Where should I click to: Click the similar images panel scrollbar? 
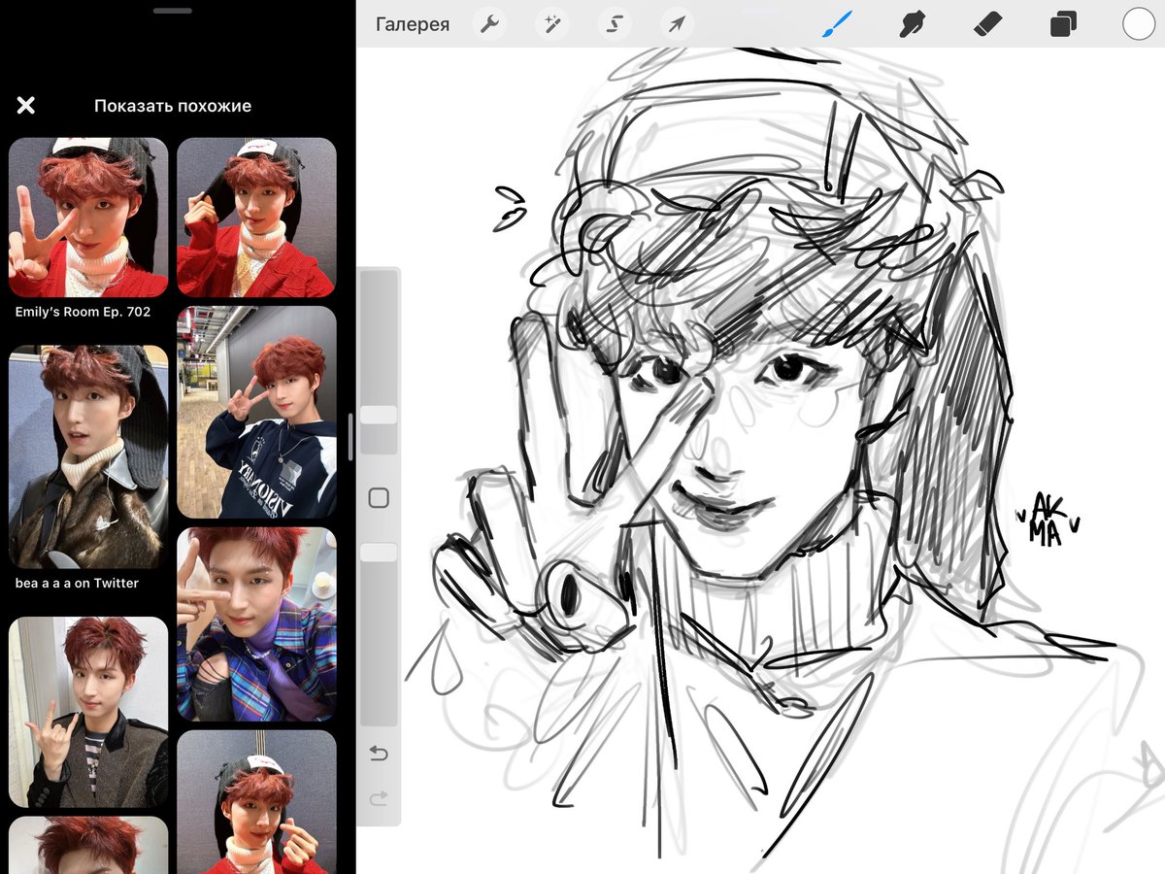tap(350, 436)
